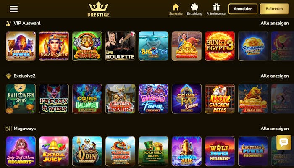
Task: Open the Live Roulette game
Action: (121, 46)
